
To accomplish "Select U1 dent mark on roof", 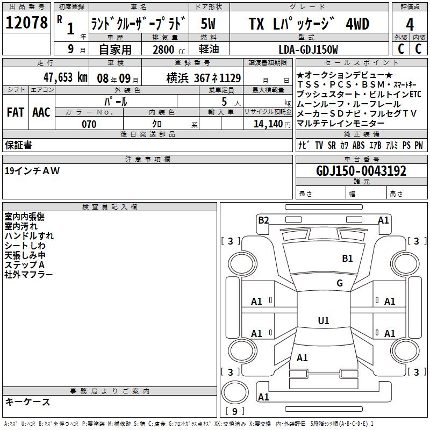I will [x=324, y=320].
